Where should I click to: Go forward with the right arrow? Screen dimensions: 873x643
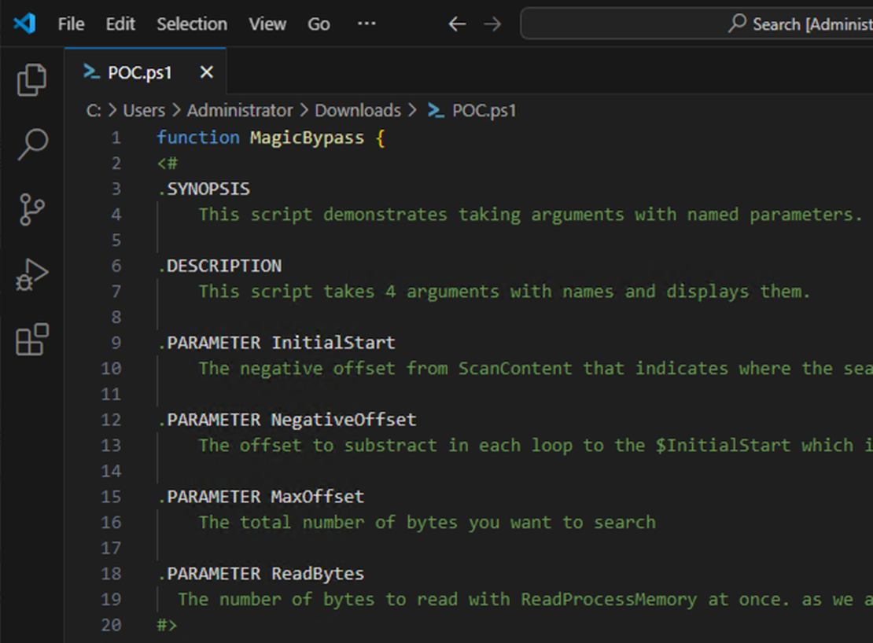tap(492, 24)
